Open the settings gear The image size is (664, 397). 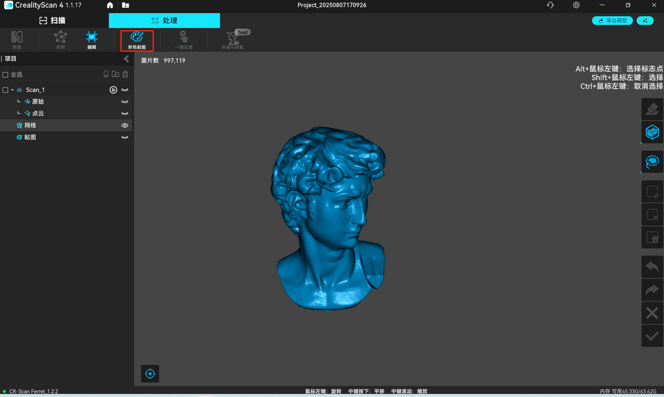click(576, 5)
